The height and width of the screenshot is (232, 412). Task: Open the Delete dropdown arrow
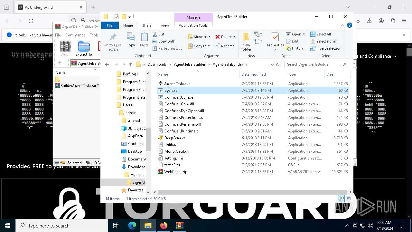[x=234, y=37]
